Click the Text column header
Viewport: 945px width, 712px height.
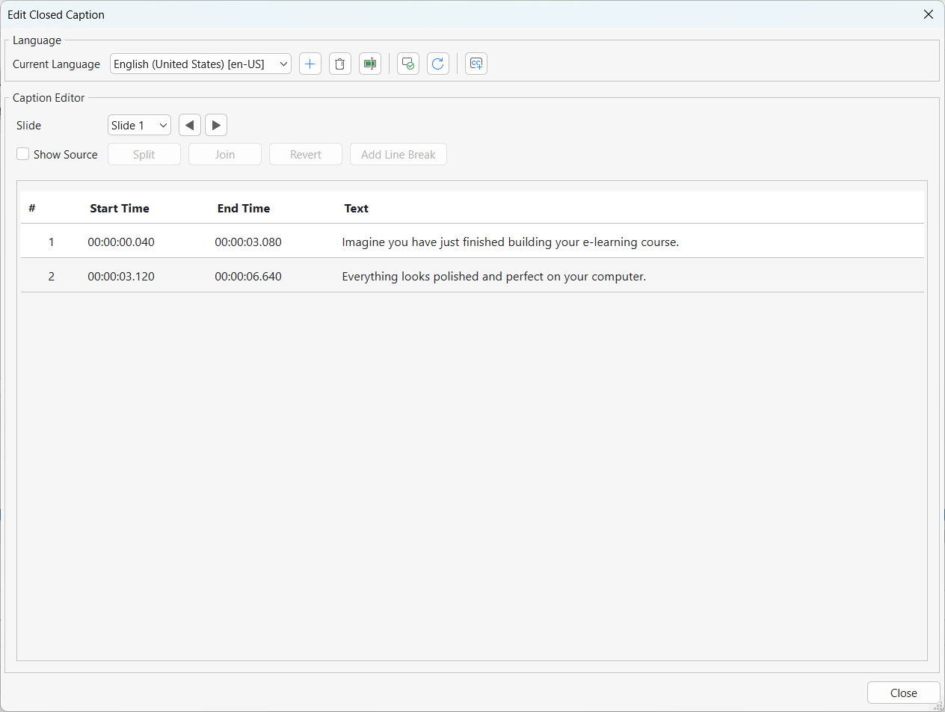click(x=357, y=208)
